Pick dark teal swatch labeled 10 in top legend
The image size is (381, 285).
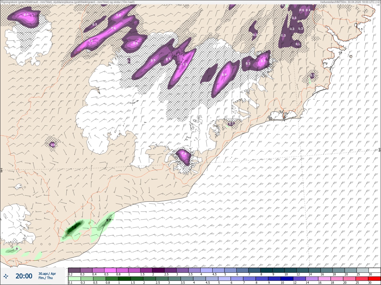(x=291, y=270)
